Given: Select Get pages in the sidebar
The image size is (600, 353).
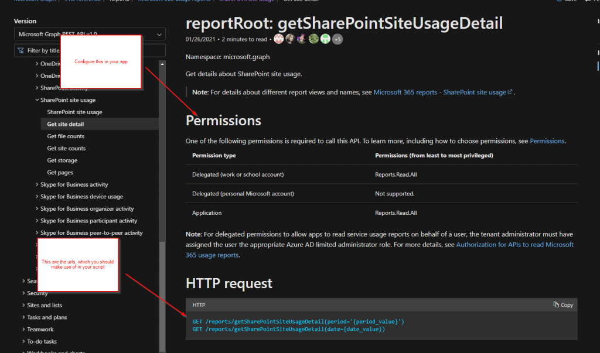Looking at the screenshot, I should point(62,172).
